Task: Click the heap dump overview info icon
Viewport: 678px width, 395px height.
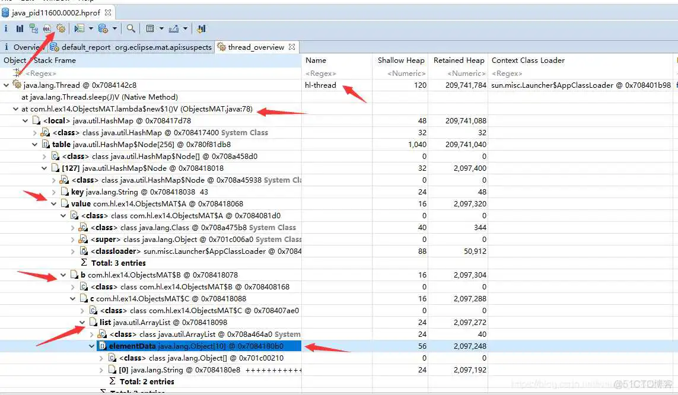Action: click(6, 28)
